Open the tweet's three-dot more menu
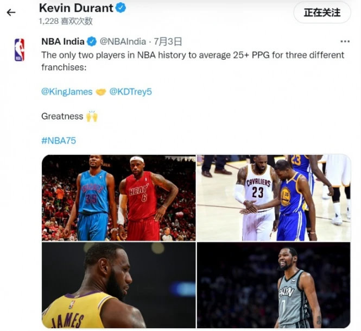This screenshot has height=331, width=361. click(x=345, y=41)
